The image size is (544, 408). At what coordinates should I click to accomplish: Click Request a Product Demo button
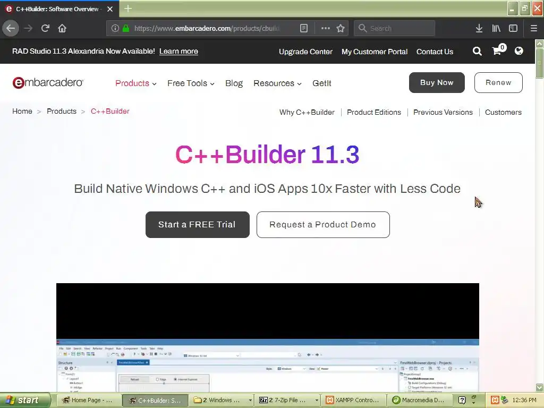coord(323,225)
